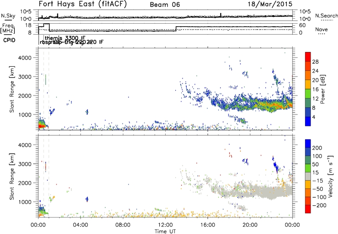Click the "16" label on Power colorbar
The width and height of the screenshot is (338, 234).
tap(315, 90)
